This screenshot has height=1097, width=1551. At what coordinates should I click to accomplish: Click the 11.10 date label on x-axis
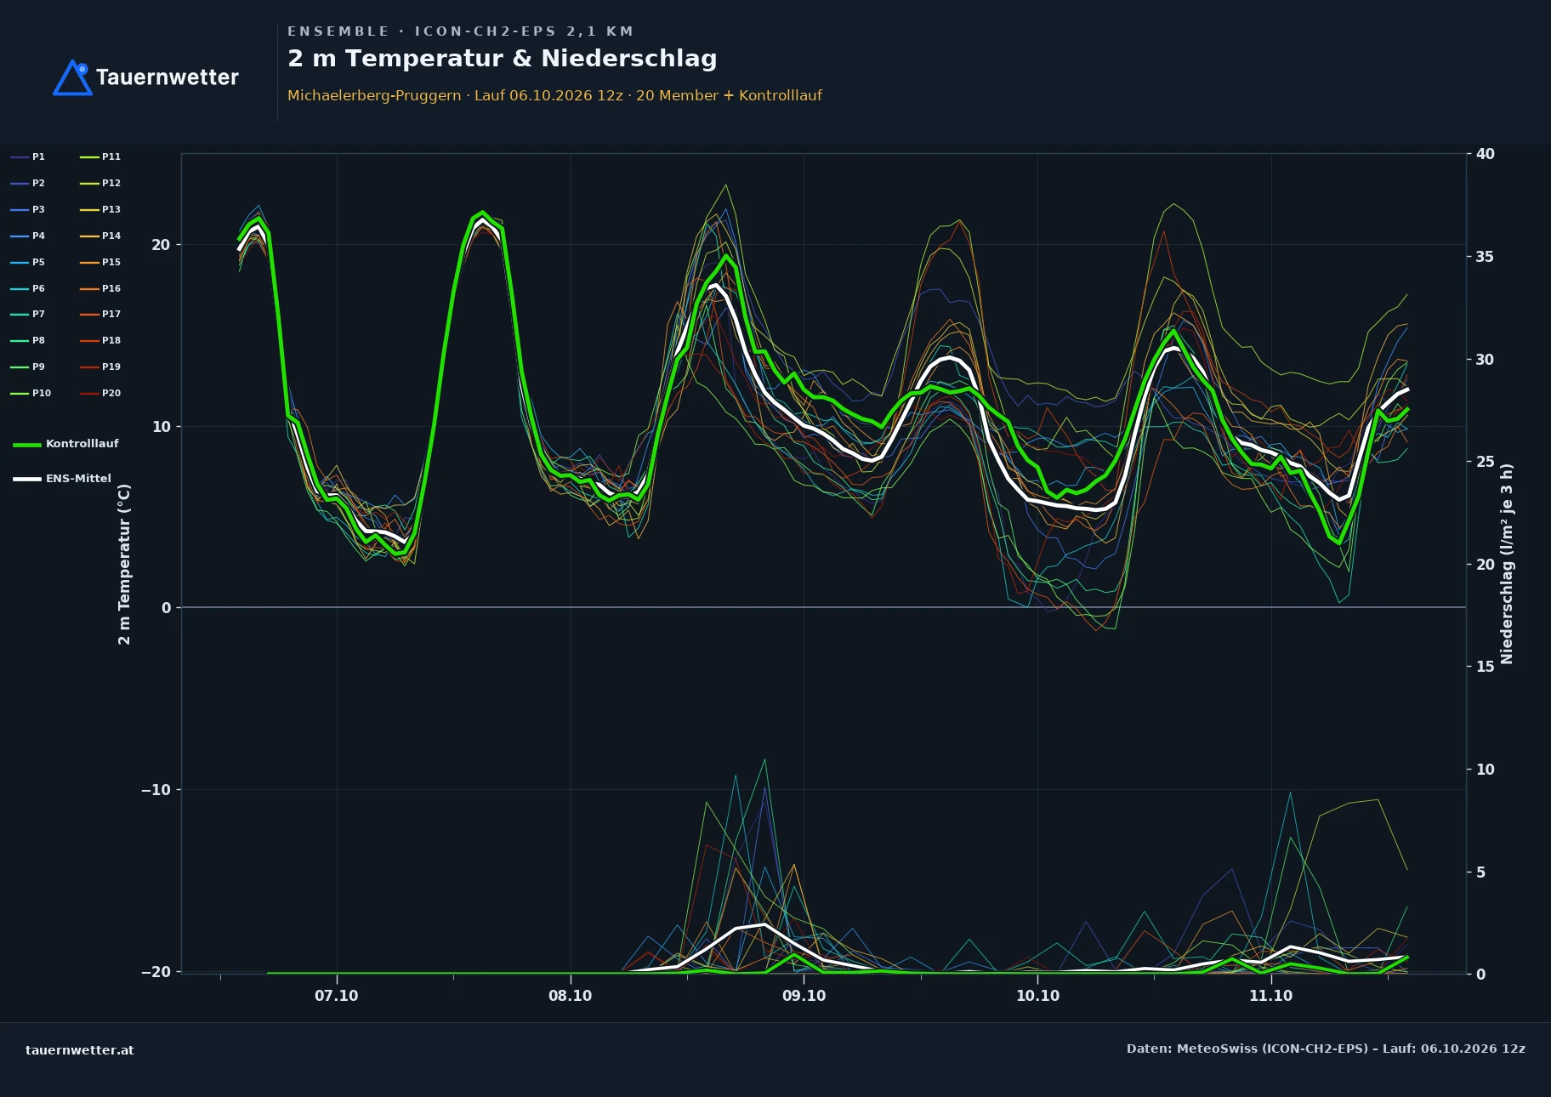(x=1270, y=996)
